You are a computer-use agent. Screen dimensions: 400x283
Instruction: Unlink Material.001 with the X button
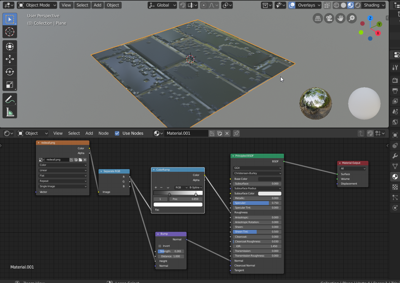(227, 133)
